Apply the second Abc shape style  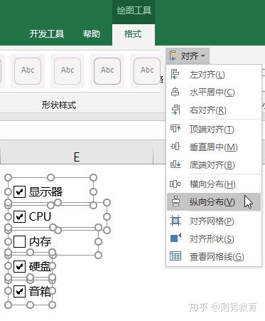point(67,71)
